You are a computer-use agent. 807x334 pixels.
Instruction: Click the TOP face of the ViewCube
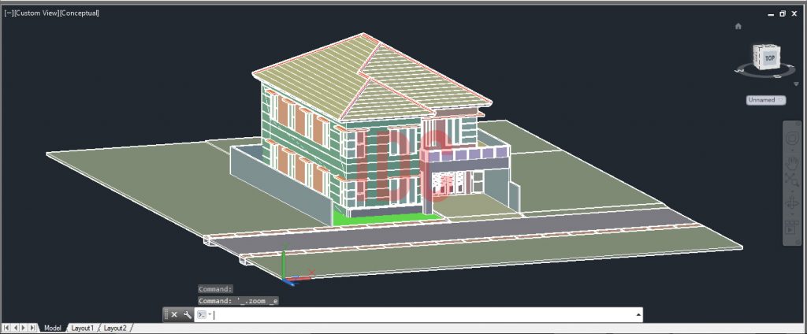769,58
